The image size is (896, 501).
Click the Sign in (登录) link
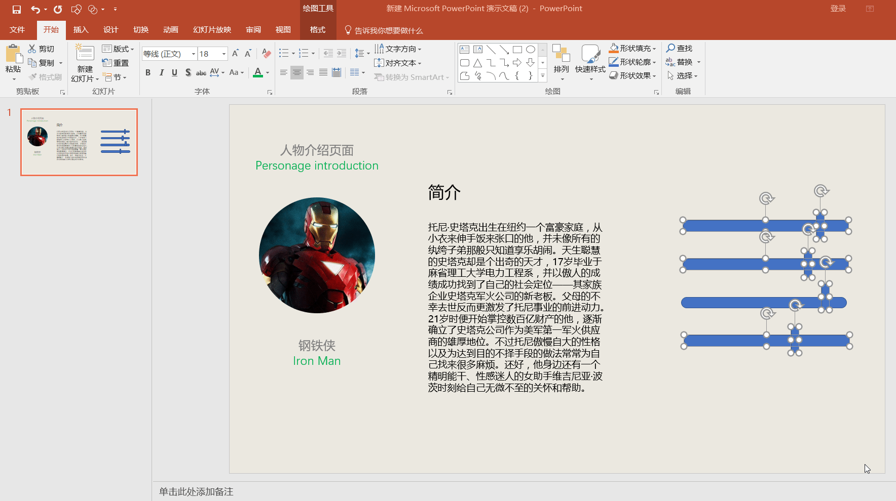pyautogui.click(x=838, y=9)
